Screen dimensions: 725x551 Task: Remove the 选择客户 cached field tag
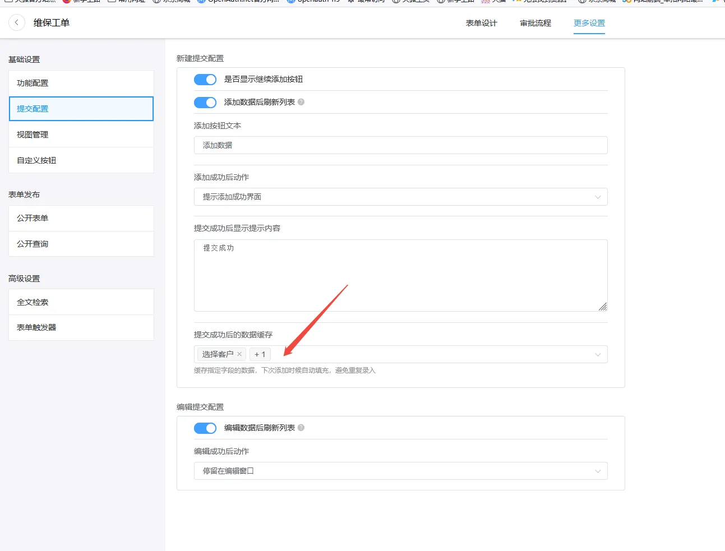tap(240, 354)
